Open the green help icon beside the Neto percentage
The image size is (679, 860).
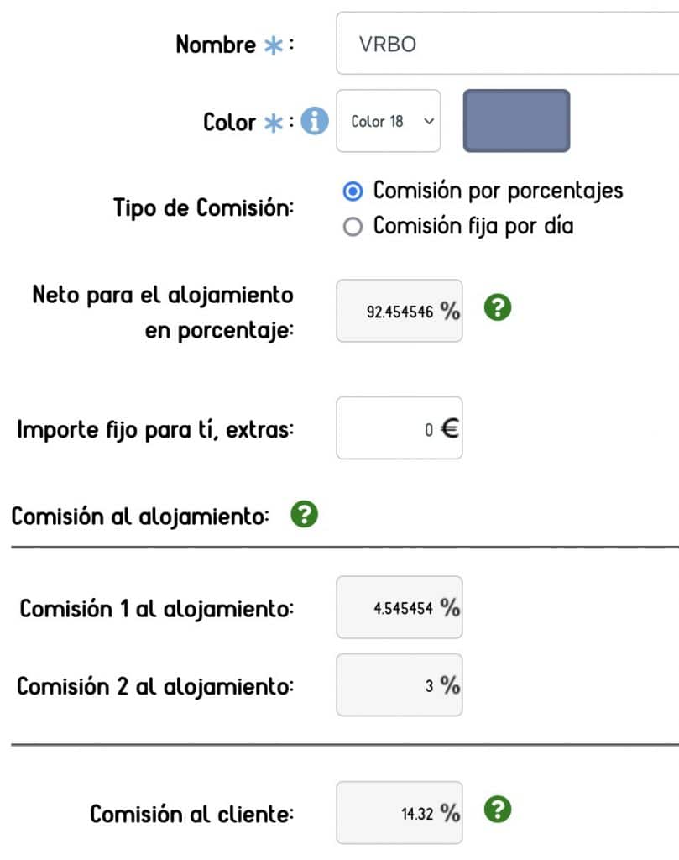496,307
